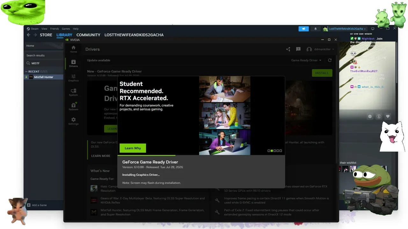Click the magnifier icon in Steam library search

point(28,63)
